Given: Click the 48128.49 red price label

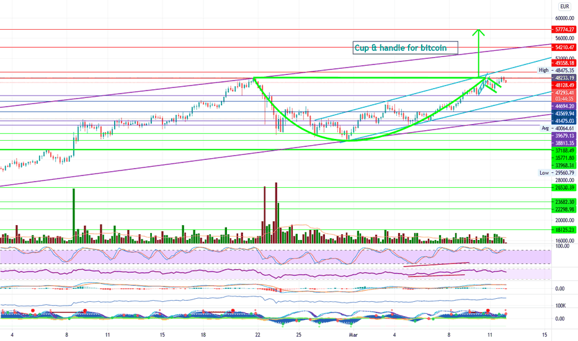Looking at the screenshot, I should coord(564,85).
